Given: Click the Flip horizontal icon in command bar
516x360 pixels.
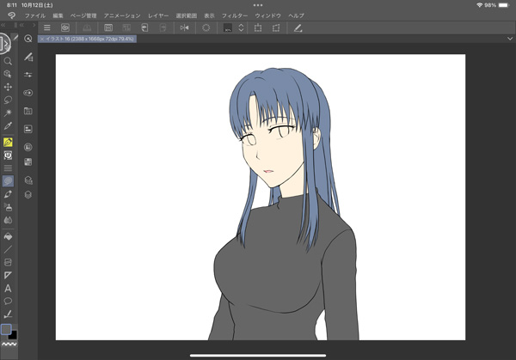Looking at the screenshot, I should coord(184,28).
